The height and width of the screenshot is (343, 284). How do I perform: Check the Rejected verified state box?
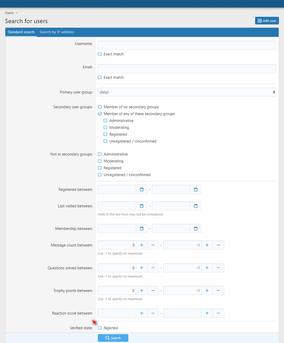pyautogui.click(x=100, y=328)
